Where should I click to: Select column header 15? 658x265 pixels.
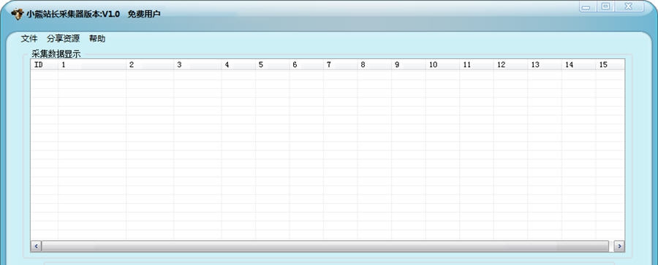(x=610, y=64)
